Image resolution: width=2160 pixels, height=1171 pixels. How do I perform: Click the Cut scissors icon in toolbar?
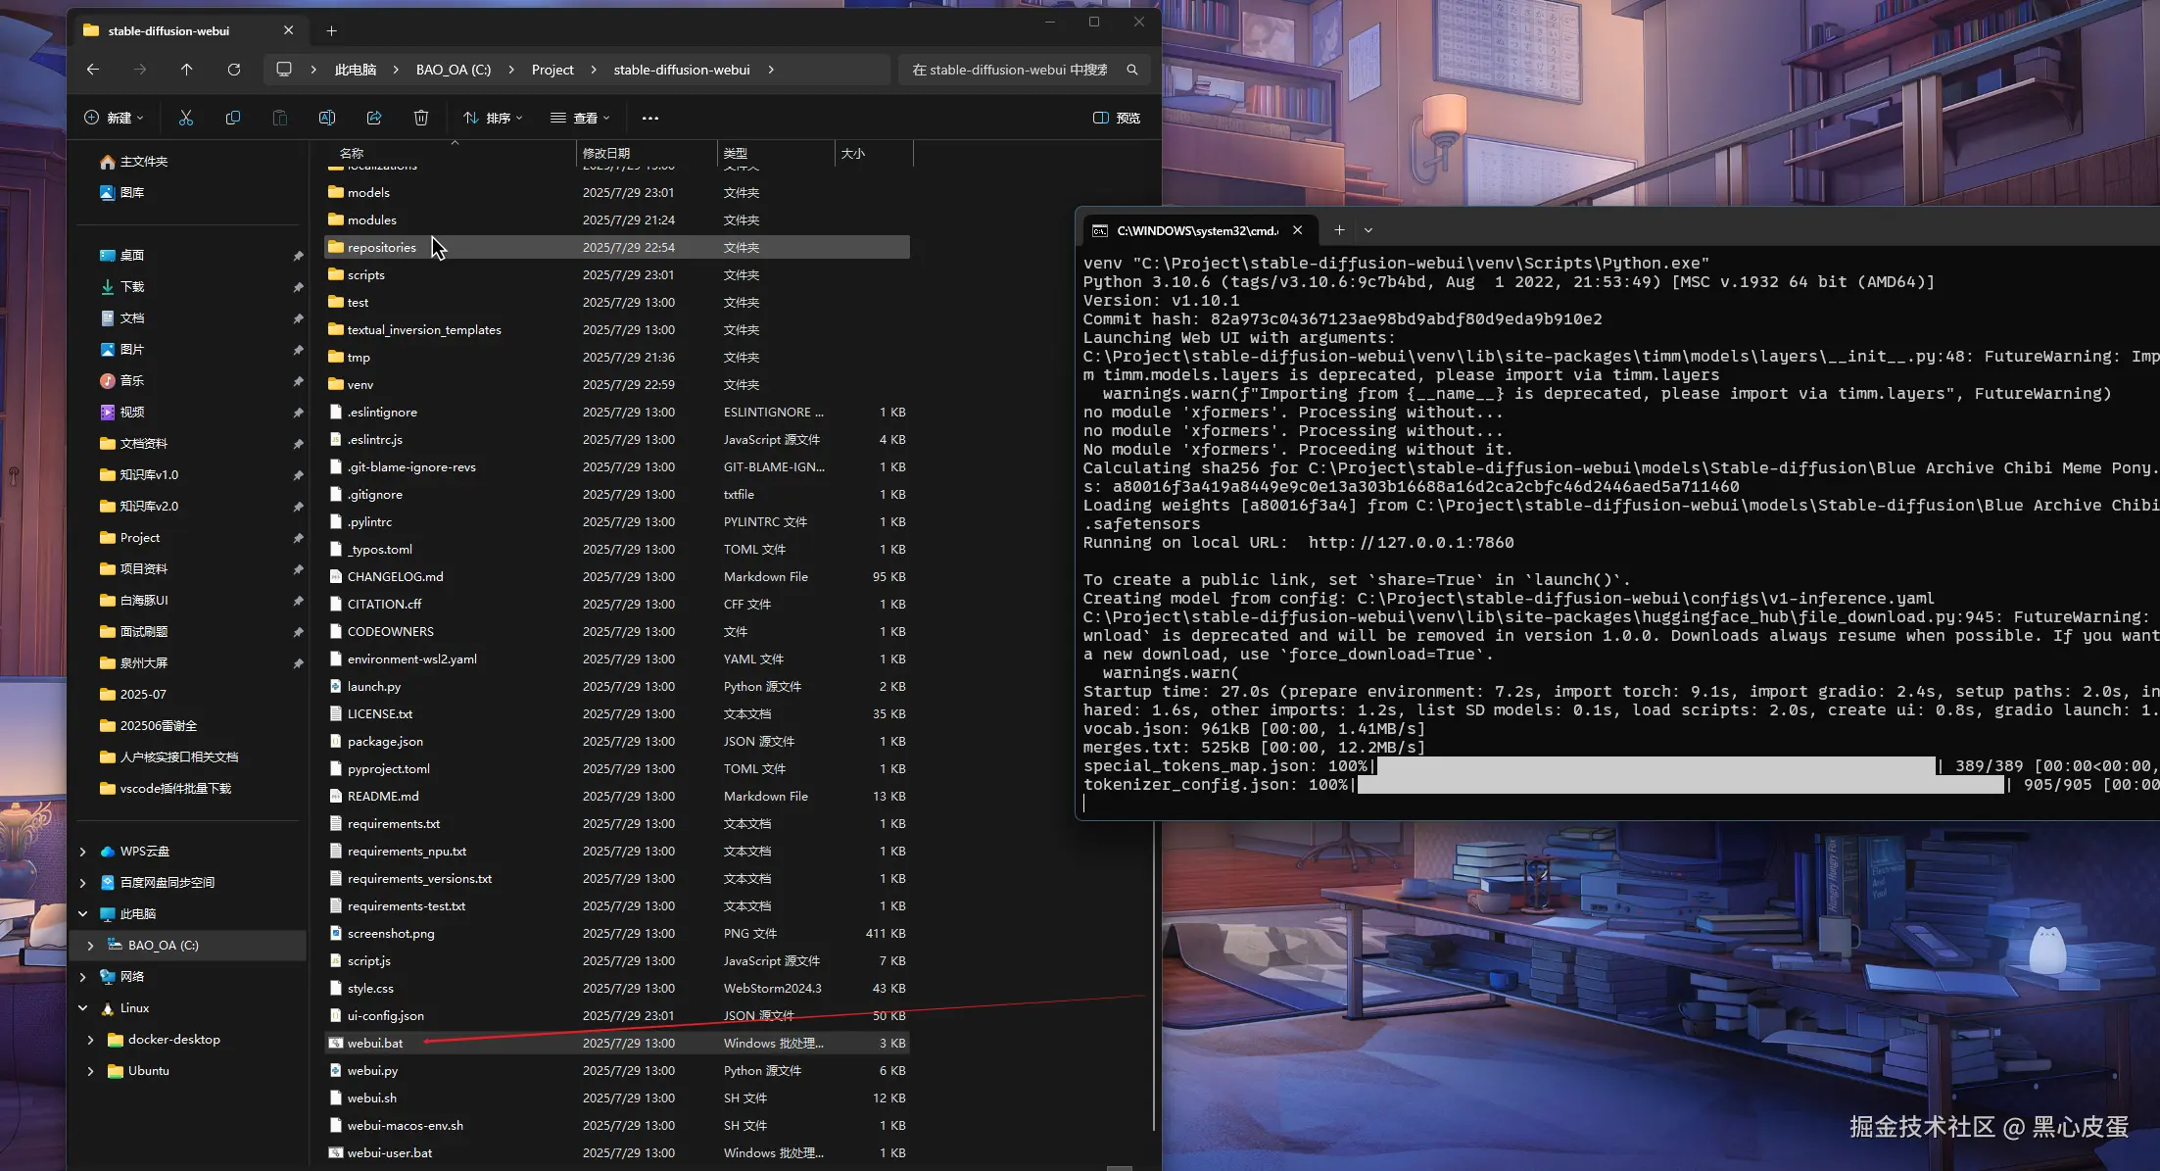[186, 118]
